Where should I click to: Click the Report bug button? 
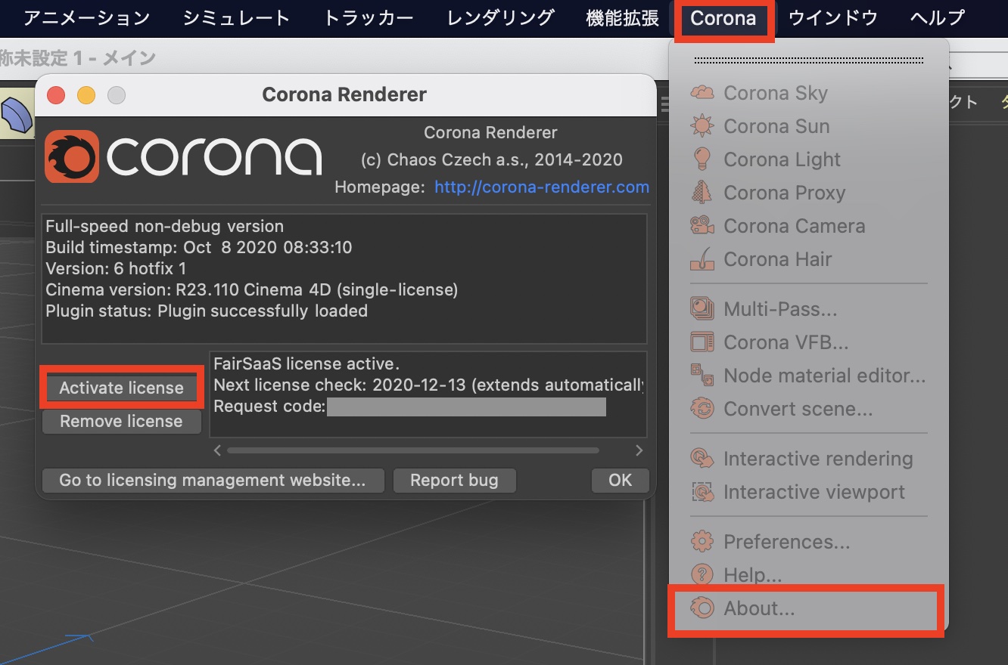tap(454, 481)
